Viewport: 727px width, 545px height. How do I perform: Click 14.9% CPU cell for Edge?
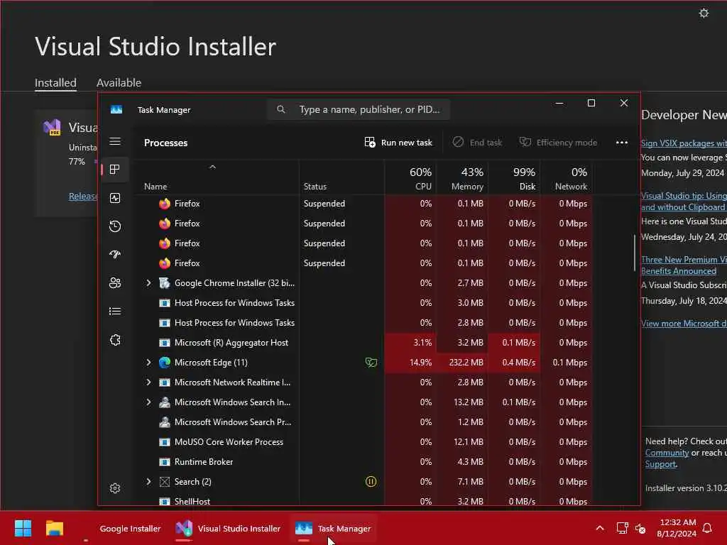click(411, 363)
